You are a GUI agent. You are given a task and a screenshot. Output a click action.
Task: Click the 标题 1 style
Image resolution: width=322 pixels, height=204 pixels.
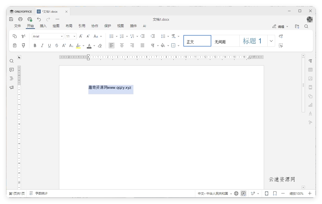tap(253, 41)
